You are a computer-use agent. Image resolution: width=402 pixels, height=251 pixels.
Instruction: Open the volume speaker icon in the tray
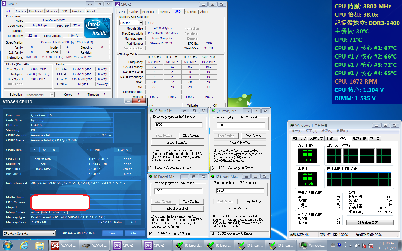click(x=357, y=246)
